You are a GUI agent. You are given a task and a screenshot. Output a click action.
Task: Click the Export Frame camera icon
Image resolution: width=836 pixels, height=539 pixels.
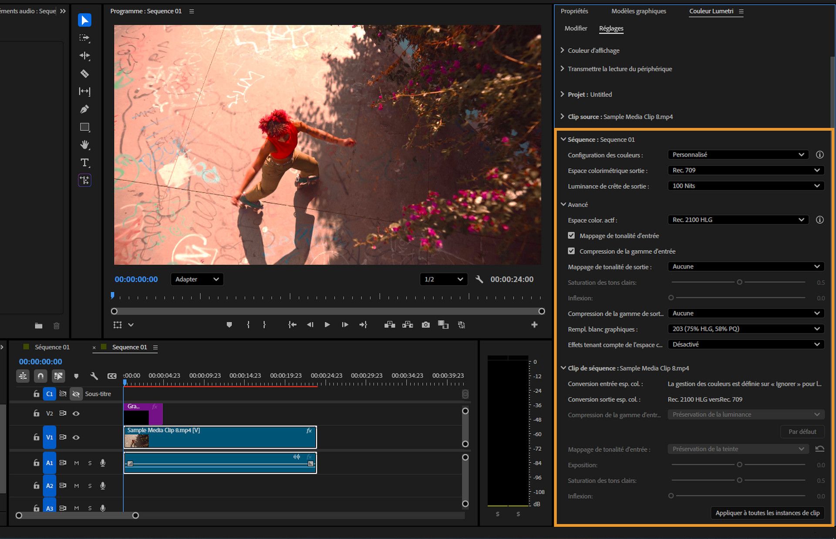coord(425,324)
